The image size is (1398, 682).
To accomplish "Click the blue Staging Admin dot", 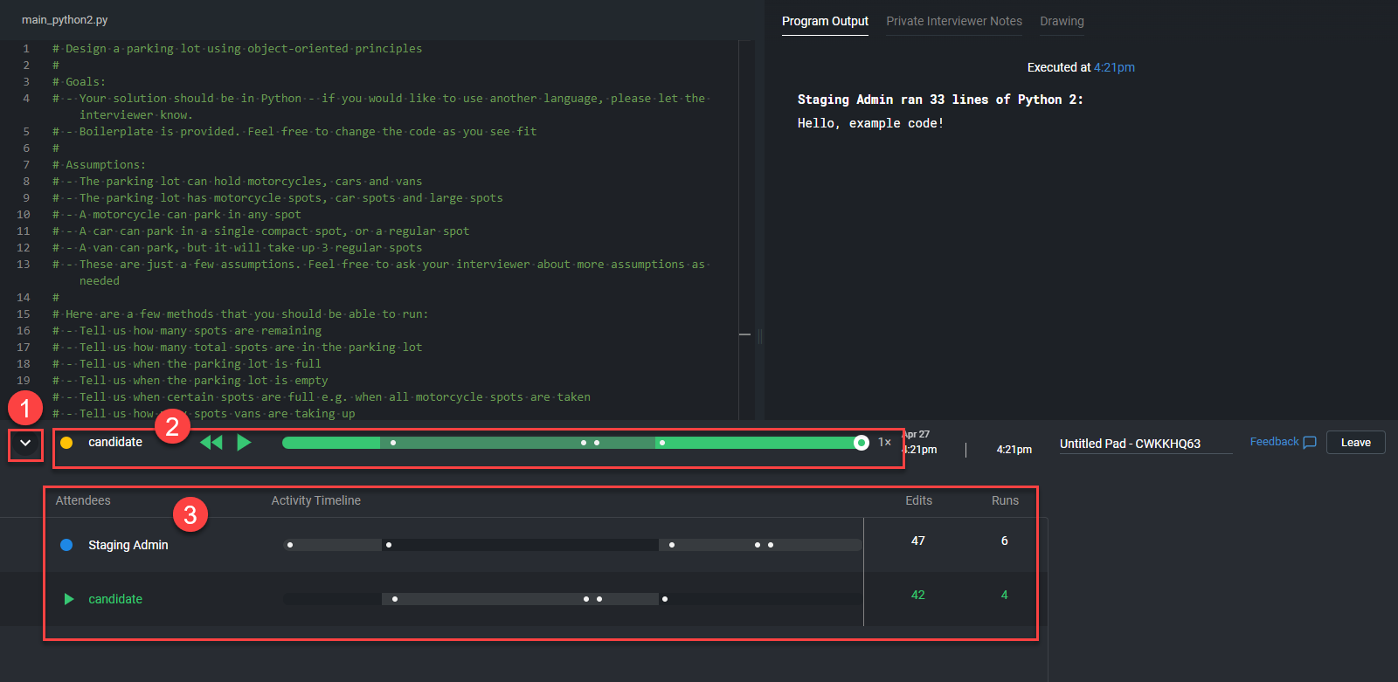I will [x=66, y=545].
